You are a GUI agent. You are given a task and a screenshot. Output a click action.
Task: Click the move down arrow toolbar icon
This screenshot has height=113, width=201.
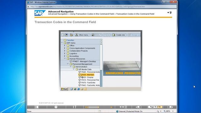[x=105, y=35]
